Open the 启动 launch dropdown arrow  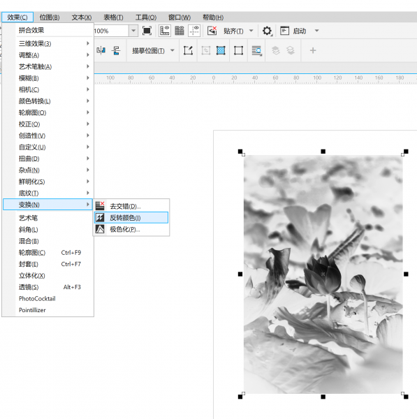tap(316, 31)
